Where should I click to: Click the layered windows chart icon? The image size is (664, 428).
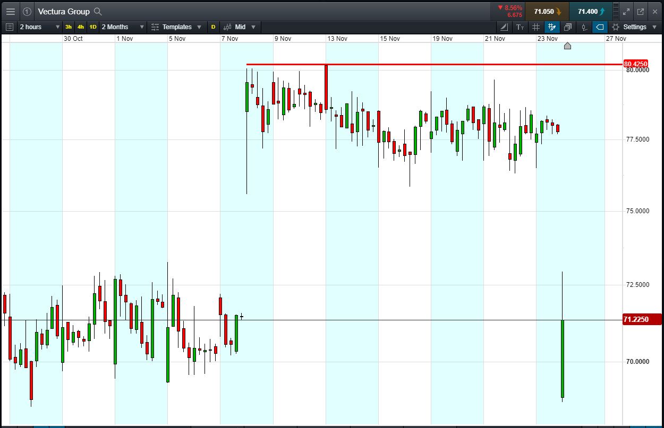point(568,27)
